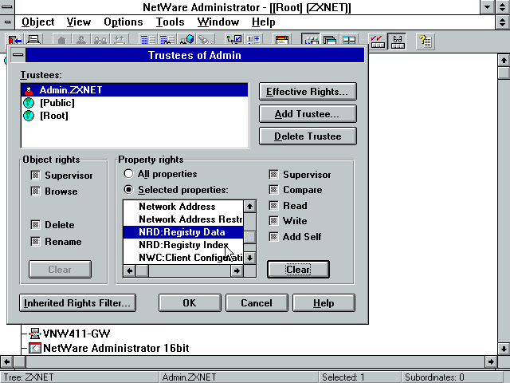Click main window scrollbar down arrow

[504, 349]
